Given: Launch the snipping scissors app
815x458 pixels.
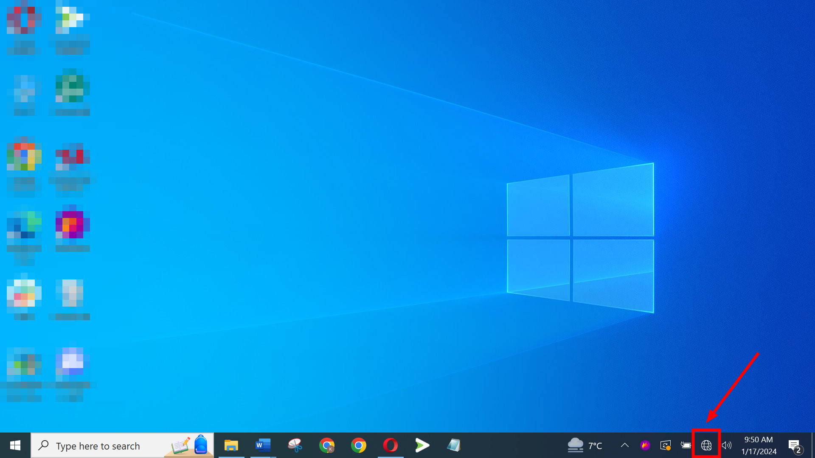Looking at the screenshot, I should [295, 446].
